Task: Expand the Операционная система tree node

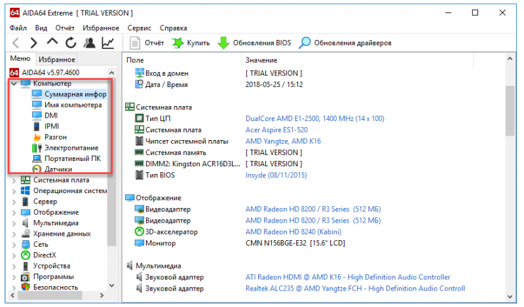Action: point(14,191)
